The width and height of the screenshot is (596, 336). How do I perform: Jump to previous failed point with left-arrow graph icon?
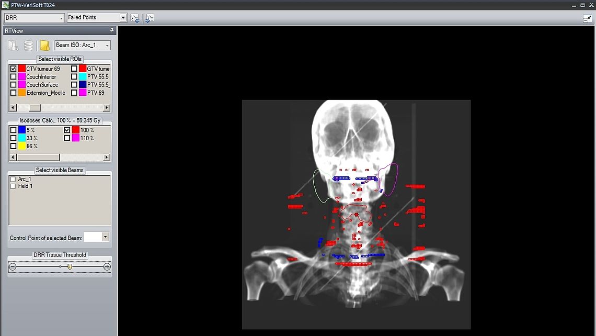point(135,18)
